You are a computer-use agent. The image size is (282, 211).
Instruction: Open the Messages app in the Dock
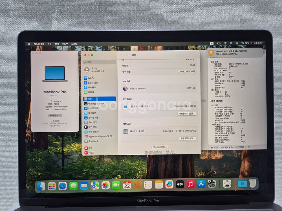coord(73,186)
